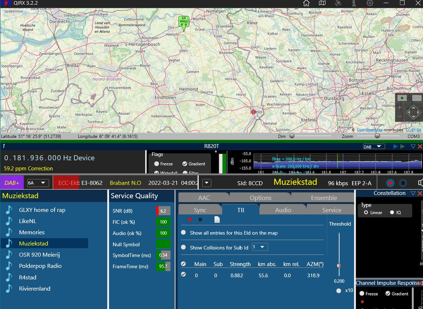
Task: Click the spectrum display graph
Action: (338, 161)
